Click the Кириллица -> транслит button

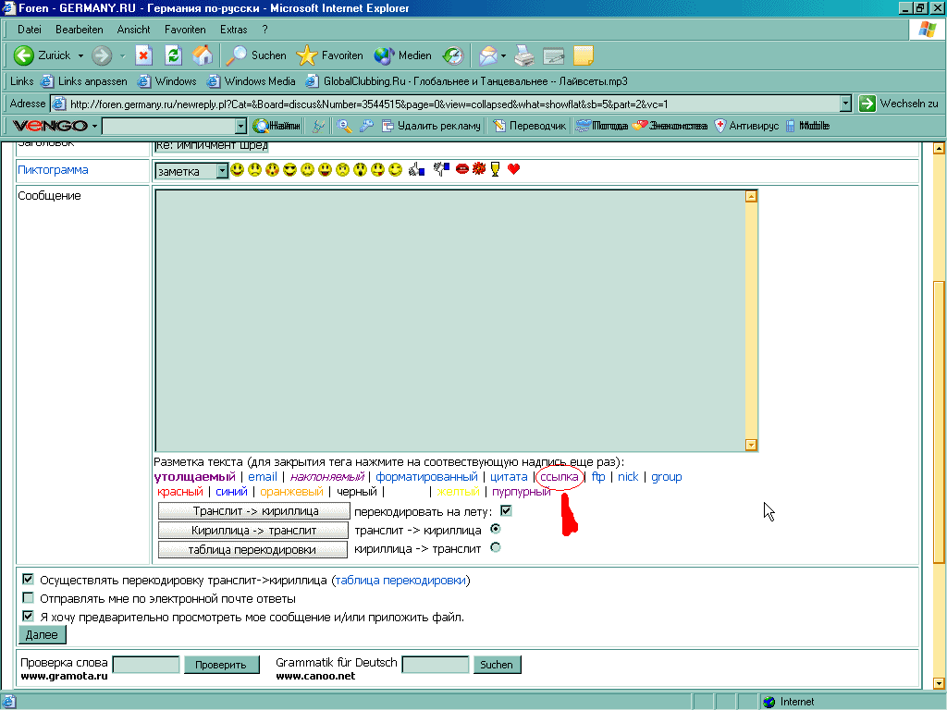point(253,530)
